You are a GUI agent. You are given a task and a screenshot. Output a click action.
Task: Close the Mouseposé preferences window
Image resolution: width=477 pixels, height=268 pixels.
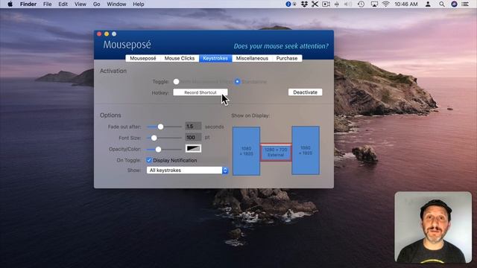(x=99, y=33)
